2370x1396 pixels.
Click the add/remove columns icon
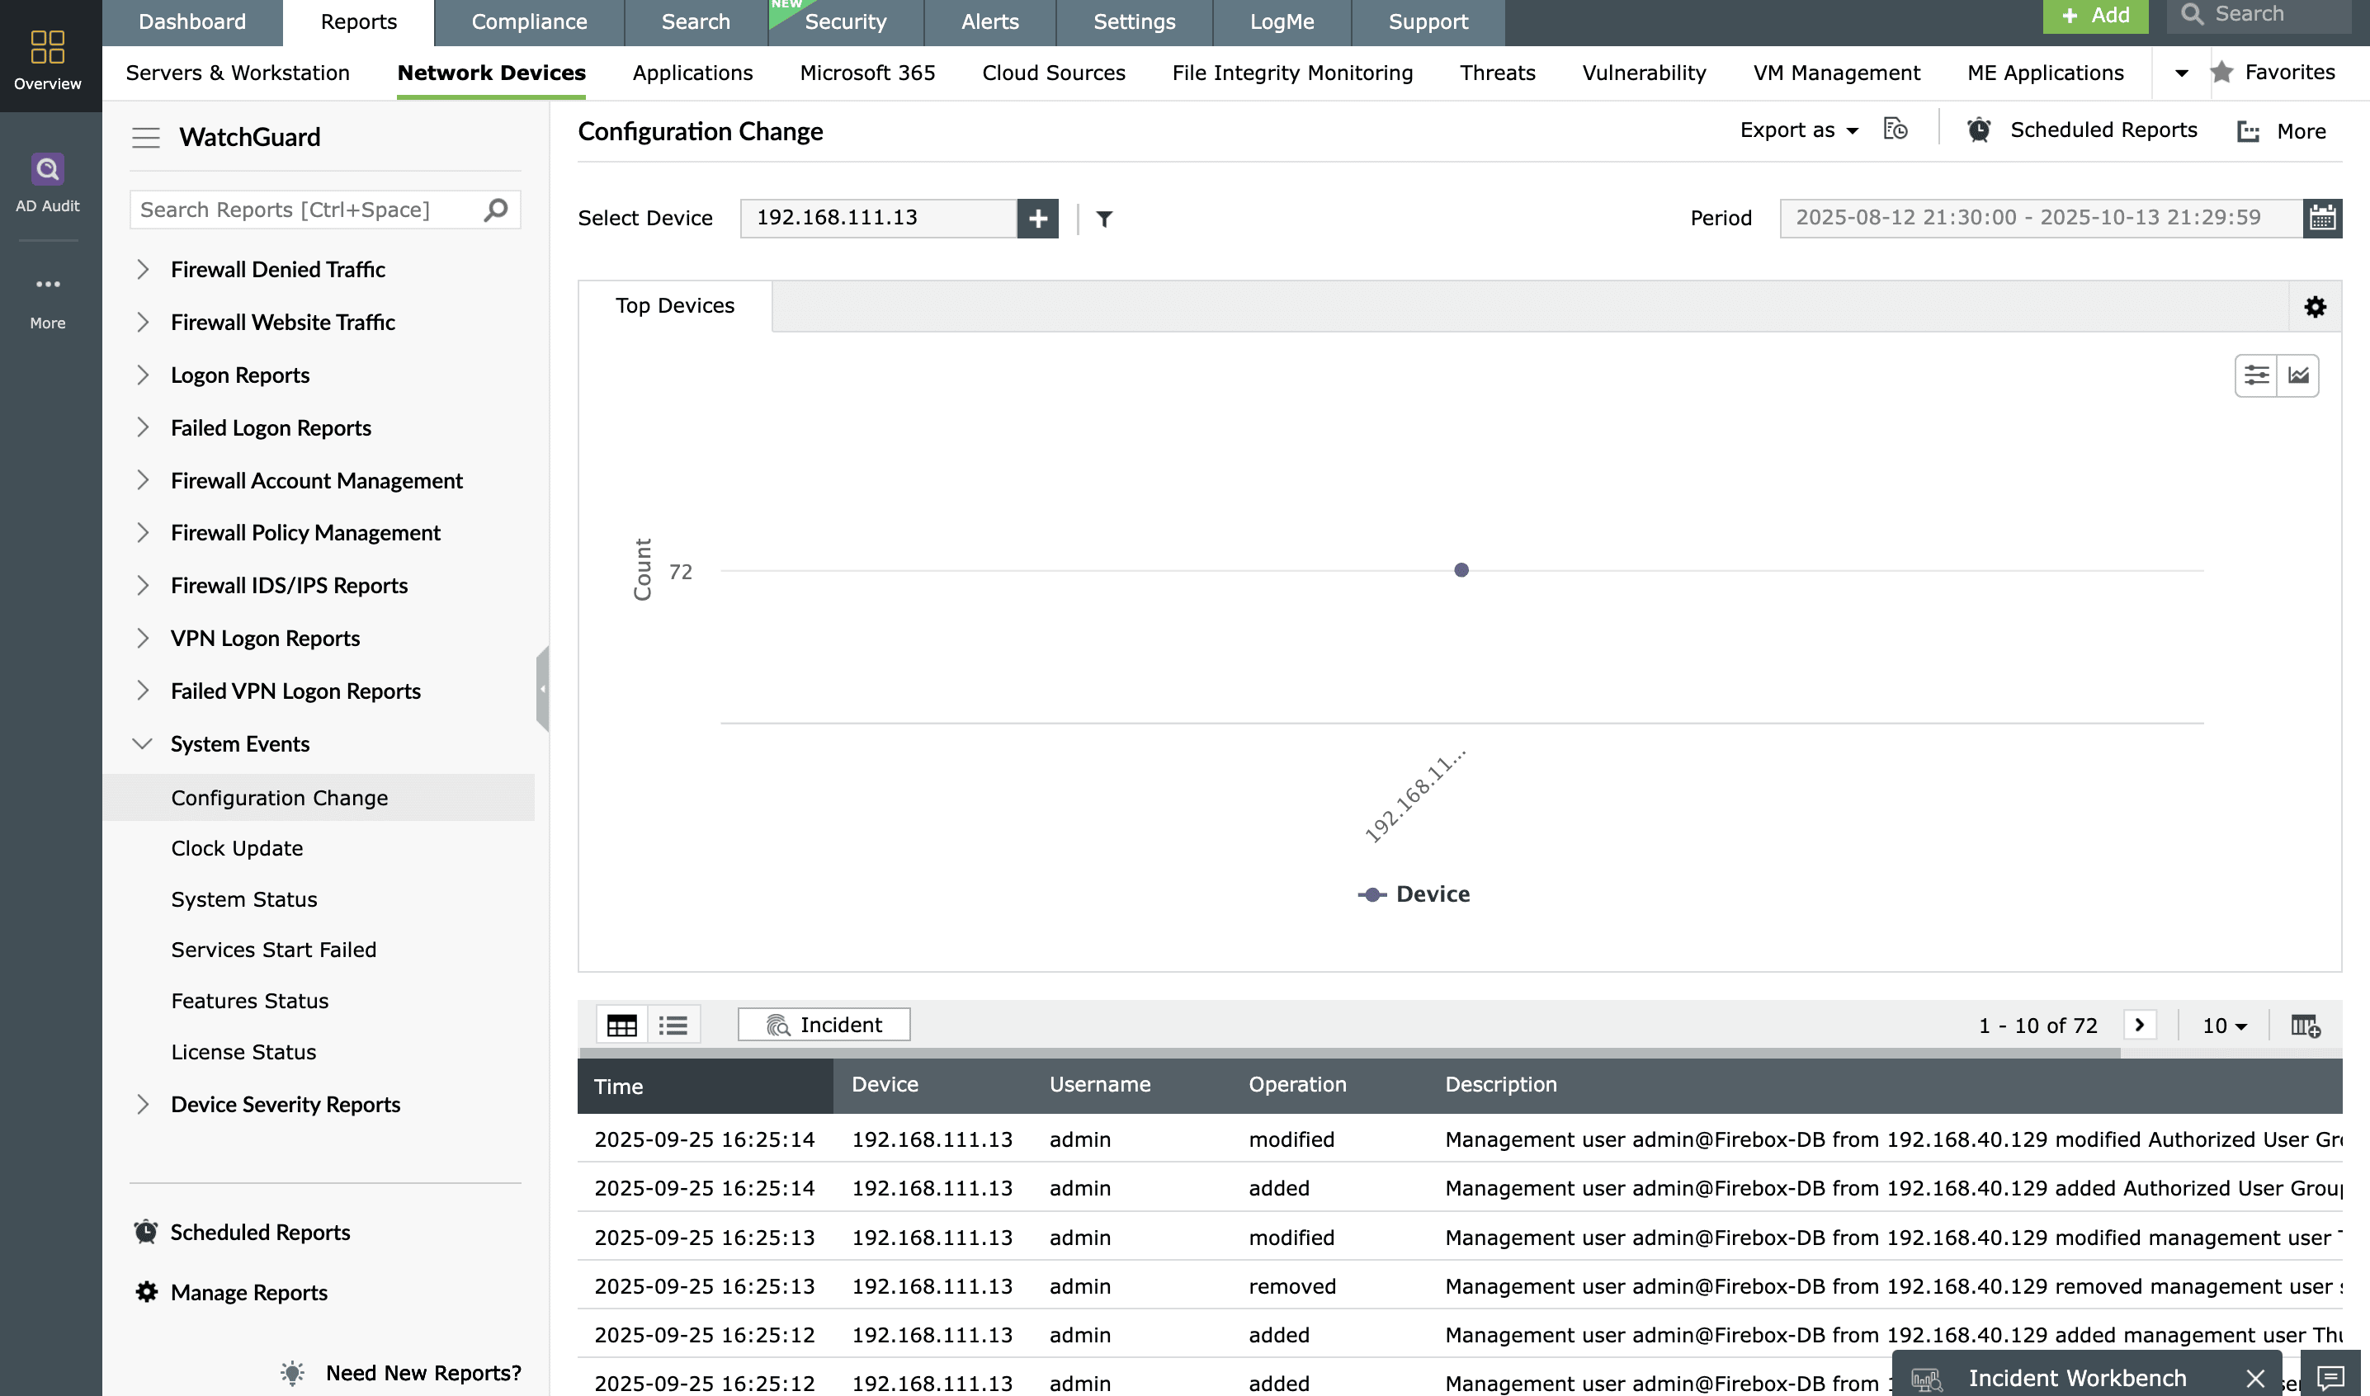coord(2304,1026)
